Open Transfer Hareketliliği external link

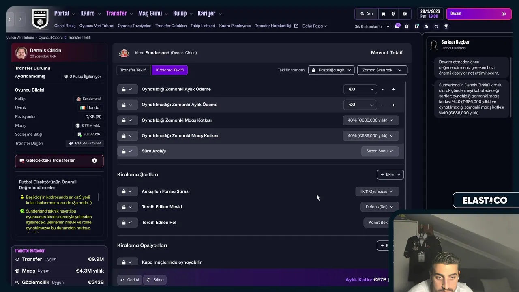click(x=277, y=26)
